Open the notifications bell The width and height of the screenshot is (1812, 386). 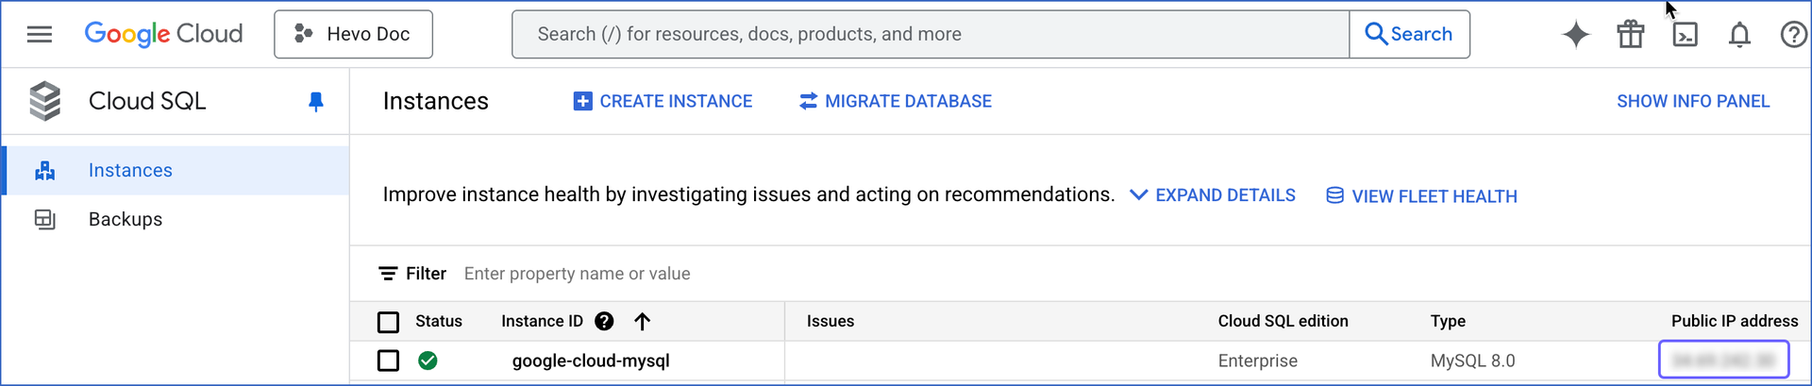point(1739,35)
